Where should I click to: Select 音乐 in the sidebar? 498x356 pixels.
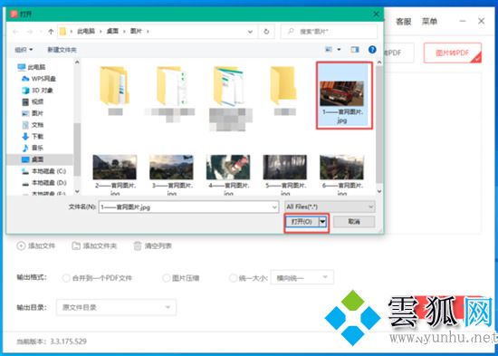click(33, 148)
